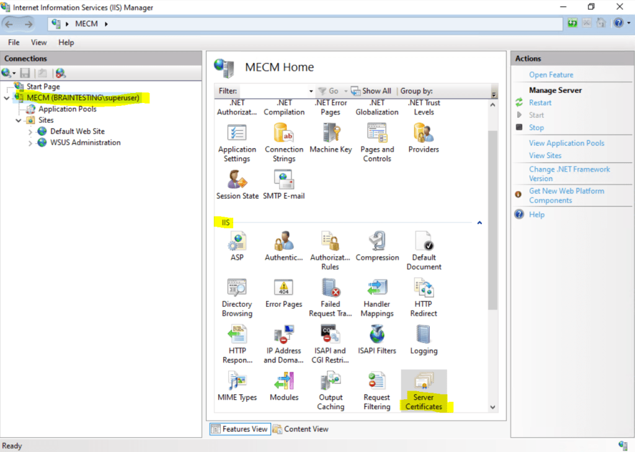The width and height of the screenshot is (635, 452).
Task: Click Get New Web Platform Components link
Action: click(566, 196)
